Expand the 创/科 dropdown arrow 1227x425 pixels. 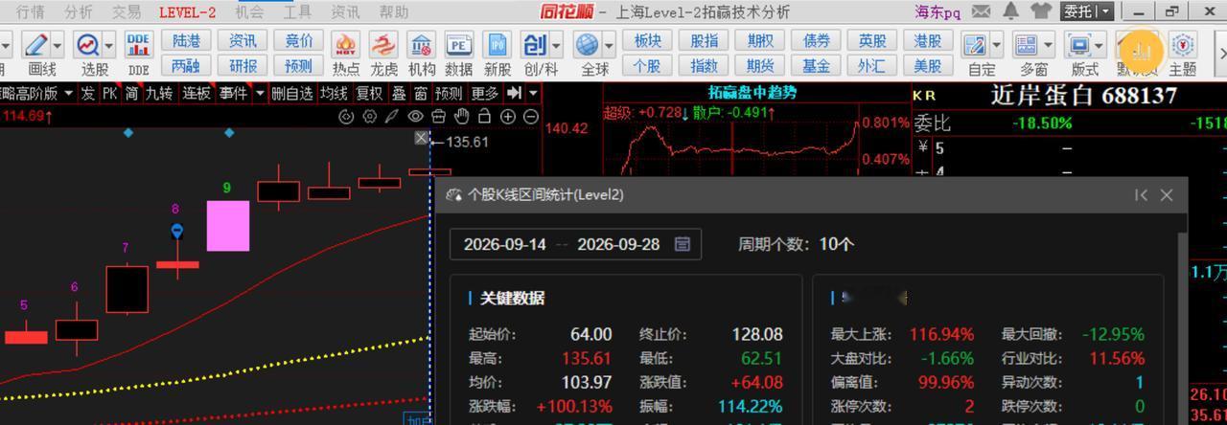(x=554, y=46)
